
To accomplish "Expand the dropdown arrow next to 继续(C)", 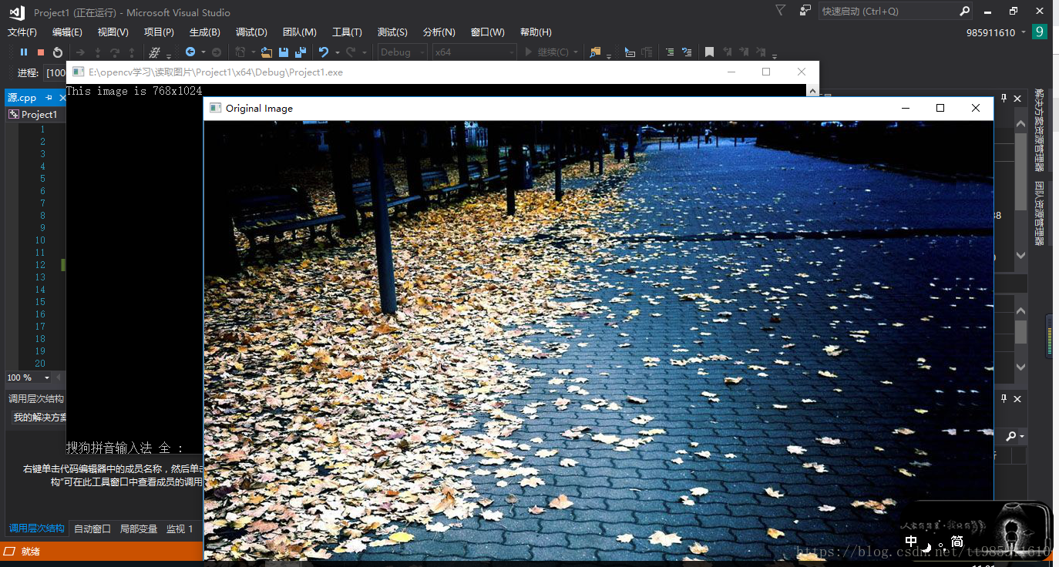I will point(575,52).
